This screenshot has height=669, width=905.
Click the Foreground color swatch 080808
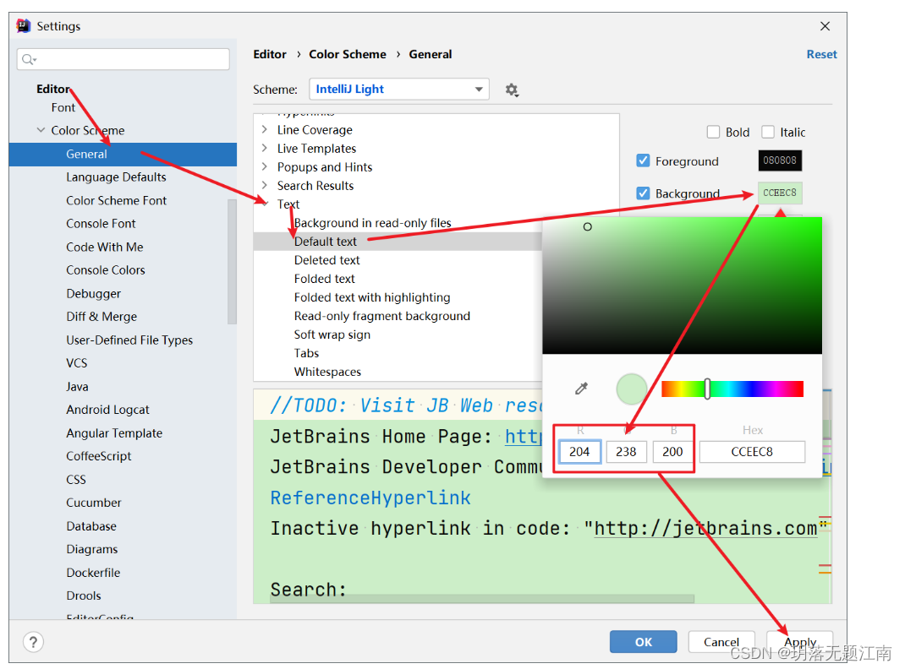pos(780,160)
